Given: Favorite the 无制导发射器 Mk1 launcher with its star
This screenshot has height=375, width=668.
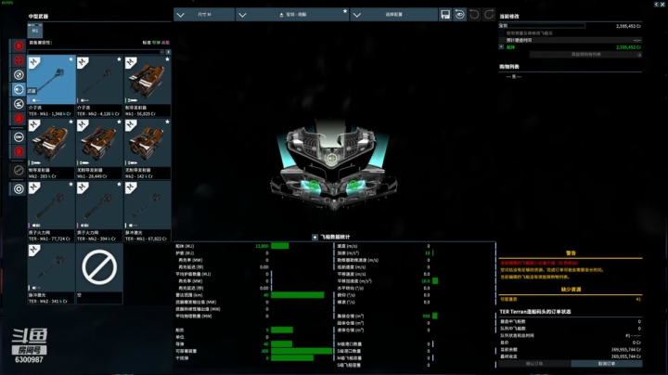Looking at the screenshot, I should (x=119, y=122).
